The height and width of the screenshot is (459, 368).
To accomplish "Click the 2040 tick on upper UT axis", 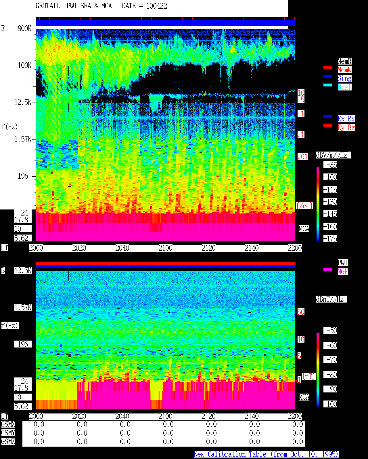I will (122, 248).
